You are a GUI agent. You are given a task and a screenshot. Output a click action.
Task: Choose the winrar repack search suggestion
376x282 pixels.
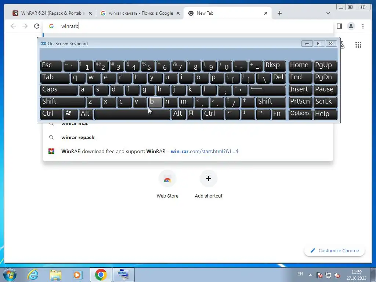pos(188,137)
